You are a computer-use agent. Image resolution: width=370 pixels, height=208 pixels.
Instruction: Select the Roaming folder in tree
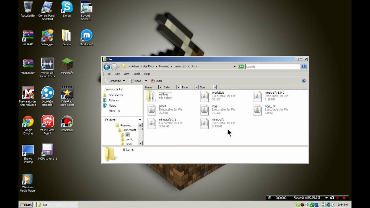(126, 125)
